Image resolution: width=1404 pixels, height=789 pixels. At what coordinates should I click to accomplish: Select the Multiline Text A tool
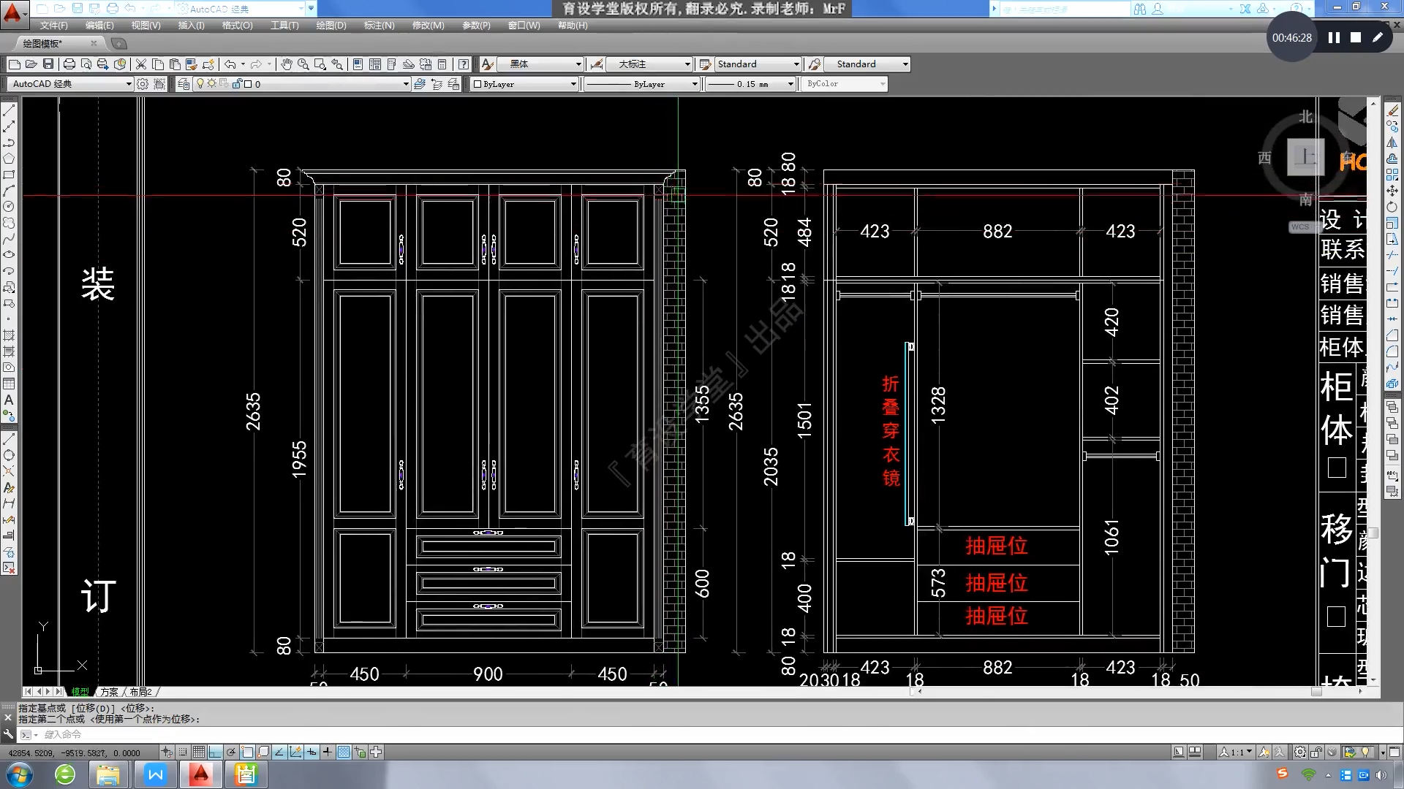click(x=9, y=400)
